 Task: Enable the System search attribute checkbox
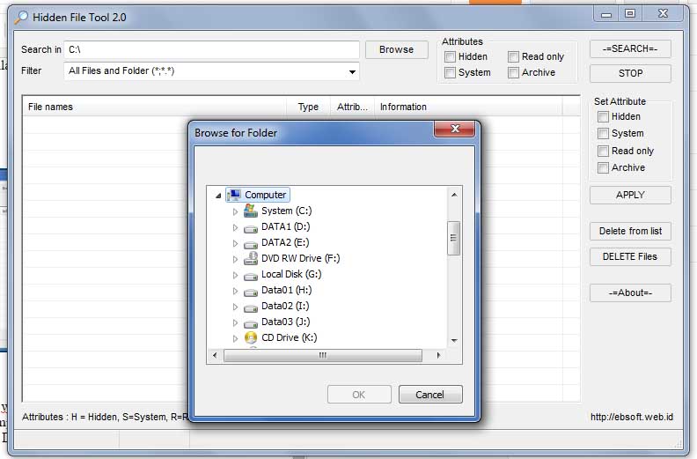click(450, 72)
